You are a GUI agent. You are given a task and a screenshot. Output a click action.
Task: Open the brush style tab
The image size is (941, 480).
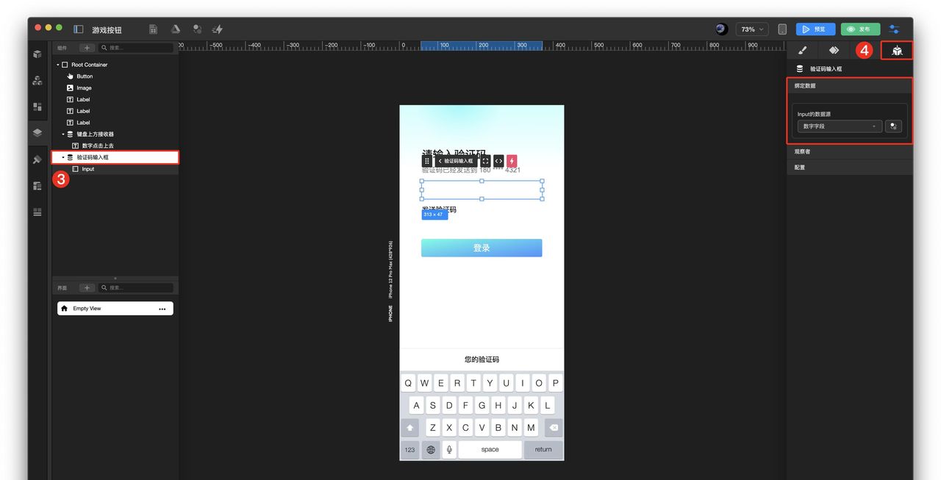point(803,51)
